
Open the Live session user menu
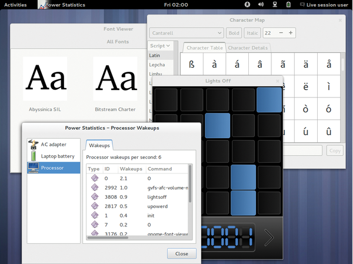point(324,5)
